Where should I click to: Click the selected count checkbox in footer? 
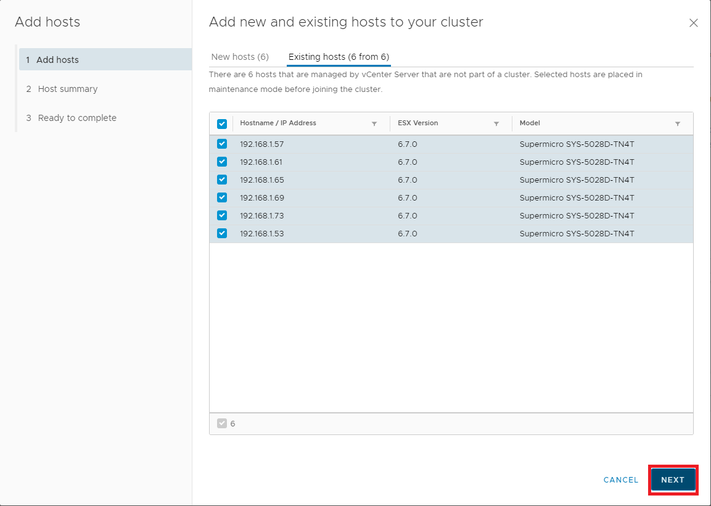tap(222, 424)
